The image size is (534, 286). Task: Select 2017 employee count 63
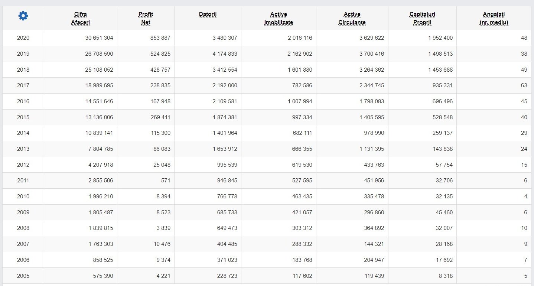coord(524,85)
